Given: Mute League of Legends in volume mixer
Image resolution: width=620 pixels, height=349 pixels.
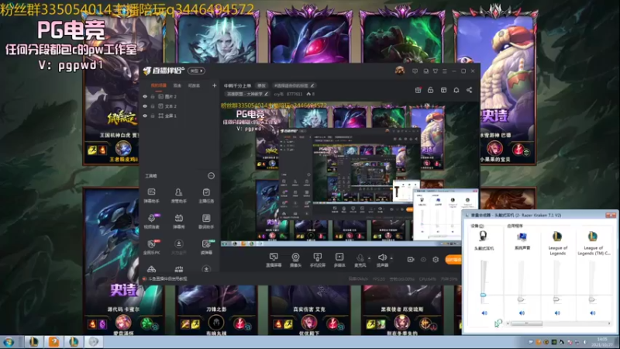Looking at the screenshot, I should click(557, 313).
